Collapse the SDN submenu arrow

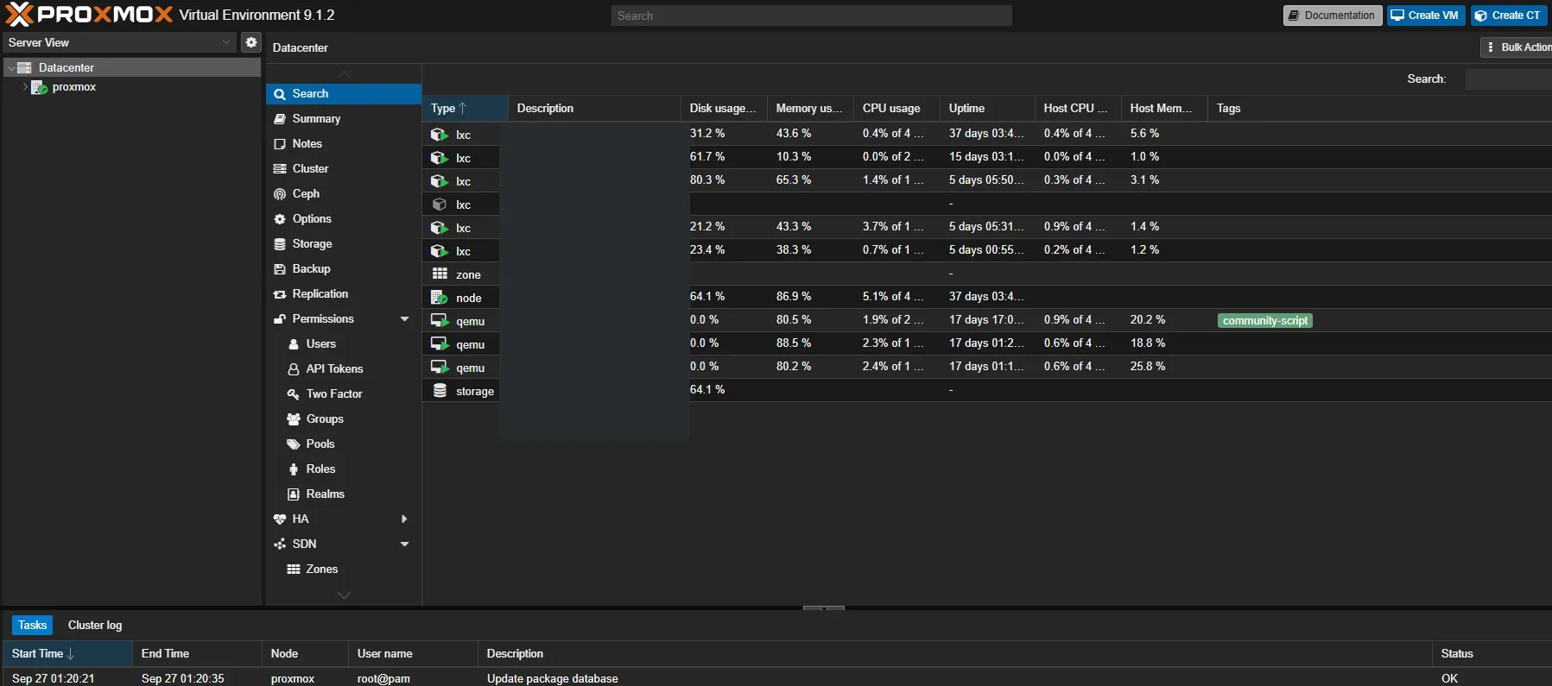pyautogui.click(x=404, y=544)
